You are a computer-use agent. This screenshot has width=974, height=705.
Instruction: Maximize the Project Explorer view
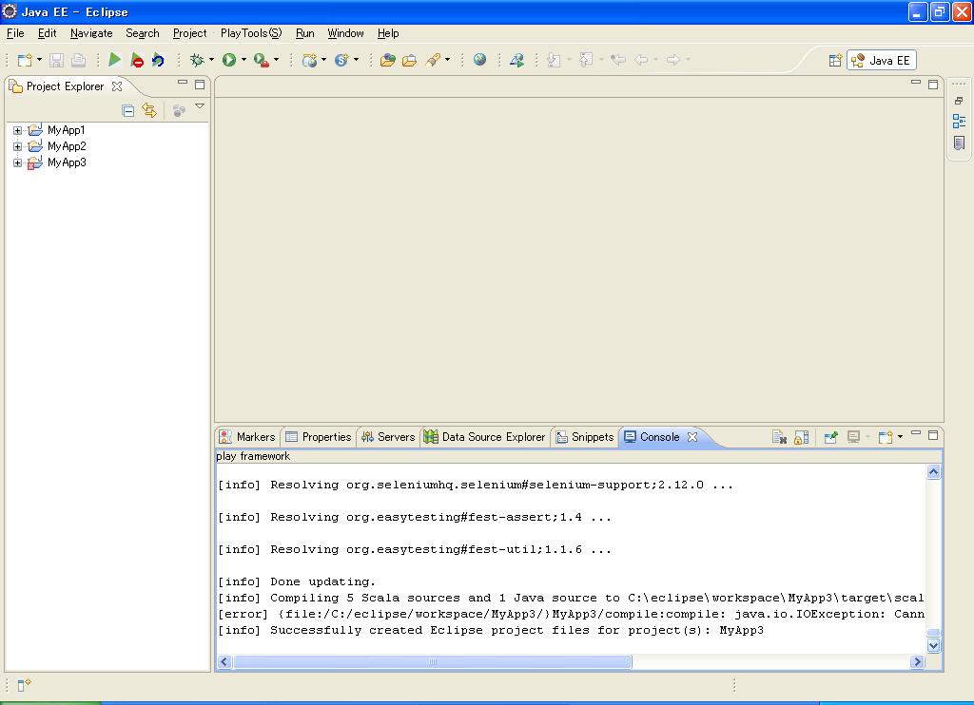pyautogui.click(x=200, y=85)
